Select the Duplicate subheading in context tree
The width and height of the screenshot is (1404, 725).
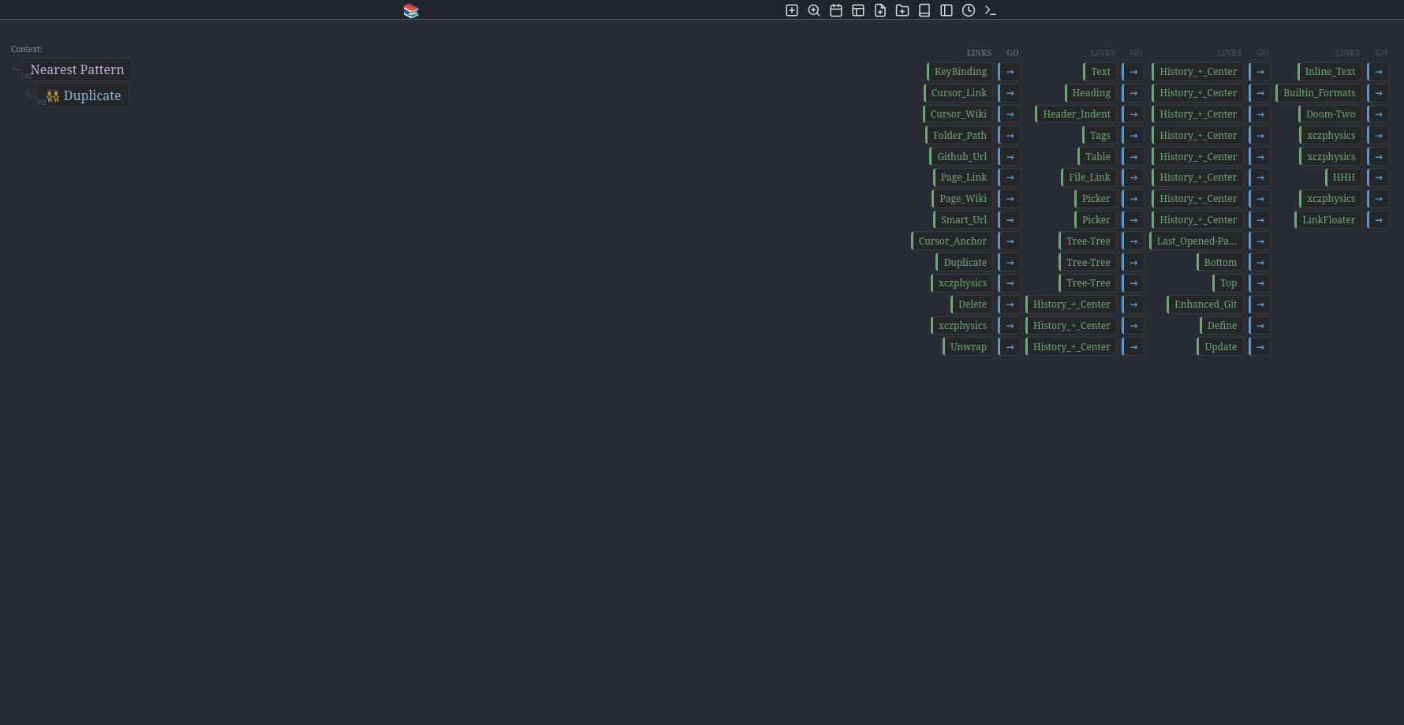(91, 95)
